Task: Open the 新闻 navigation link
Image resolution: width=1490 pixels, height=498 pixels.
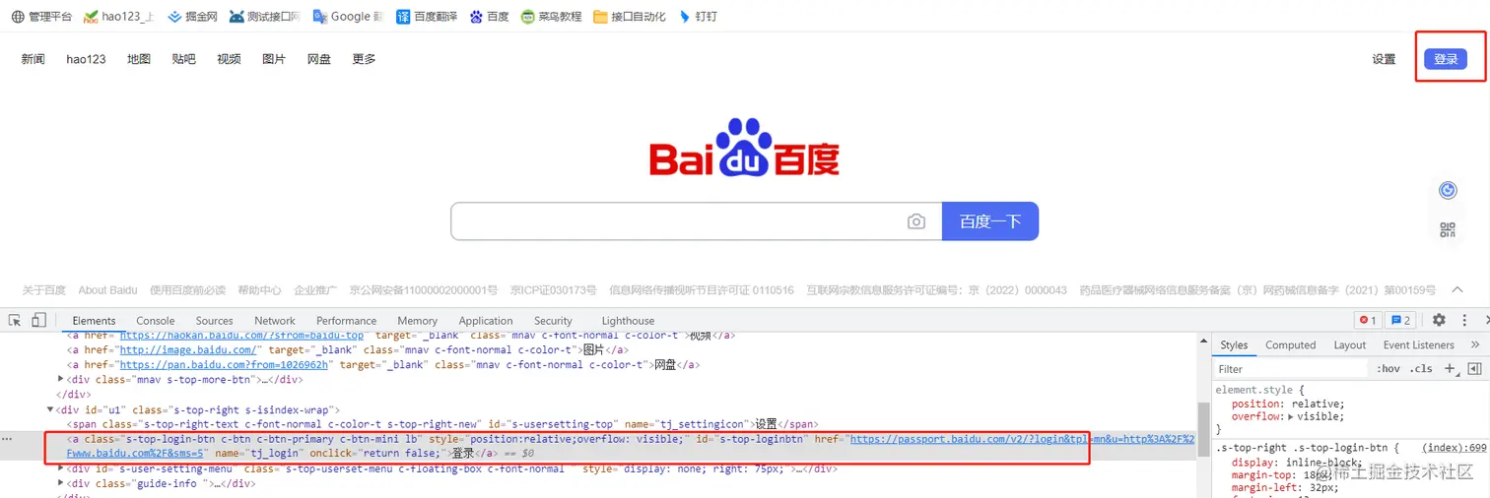Action: (x=34, y=59)
